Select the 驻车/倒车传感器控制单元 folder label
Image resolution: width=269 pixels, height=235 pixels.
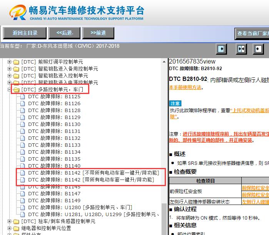(58, 222)
